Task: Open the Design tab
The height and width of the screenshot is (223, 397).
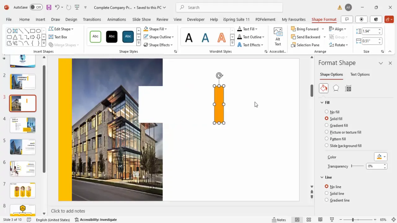Action: coord(71,19)
